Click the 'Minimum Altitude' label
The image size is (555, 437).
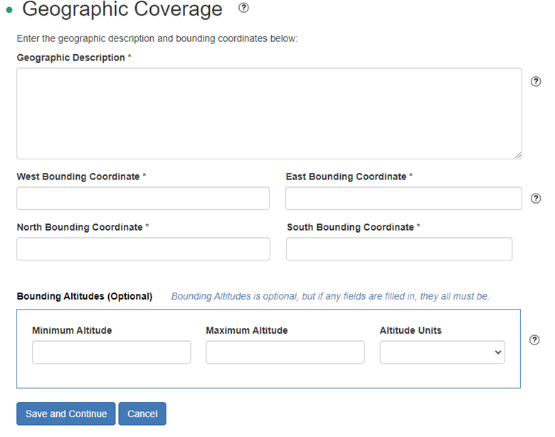(x=72, y=330)
